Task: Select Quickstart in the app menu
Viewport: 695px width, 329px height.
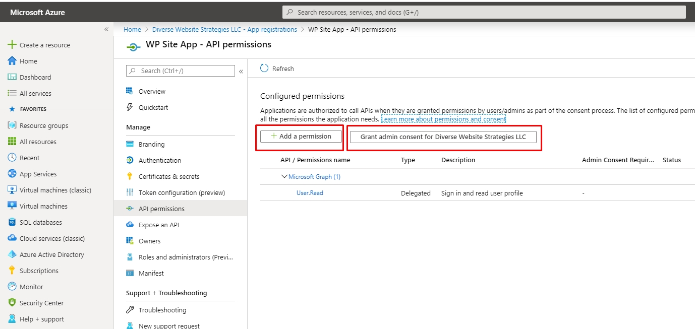Action: (181, 107)
